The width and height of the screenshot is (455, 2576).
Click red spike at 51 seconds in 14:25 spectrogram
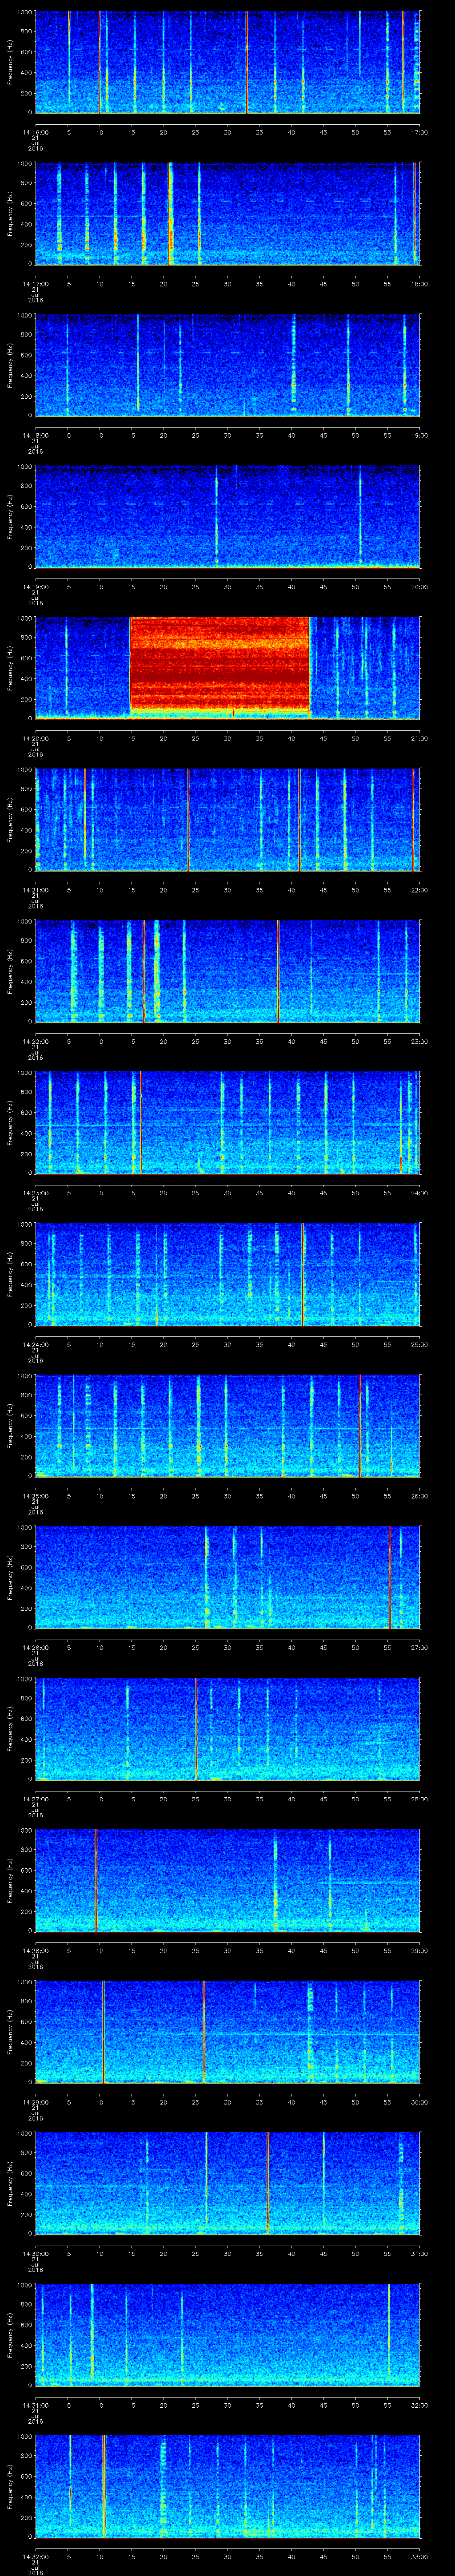[x=360, y=1425]
